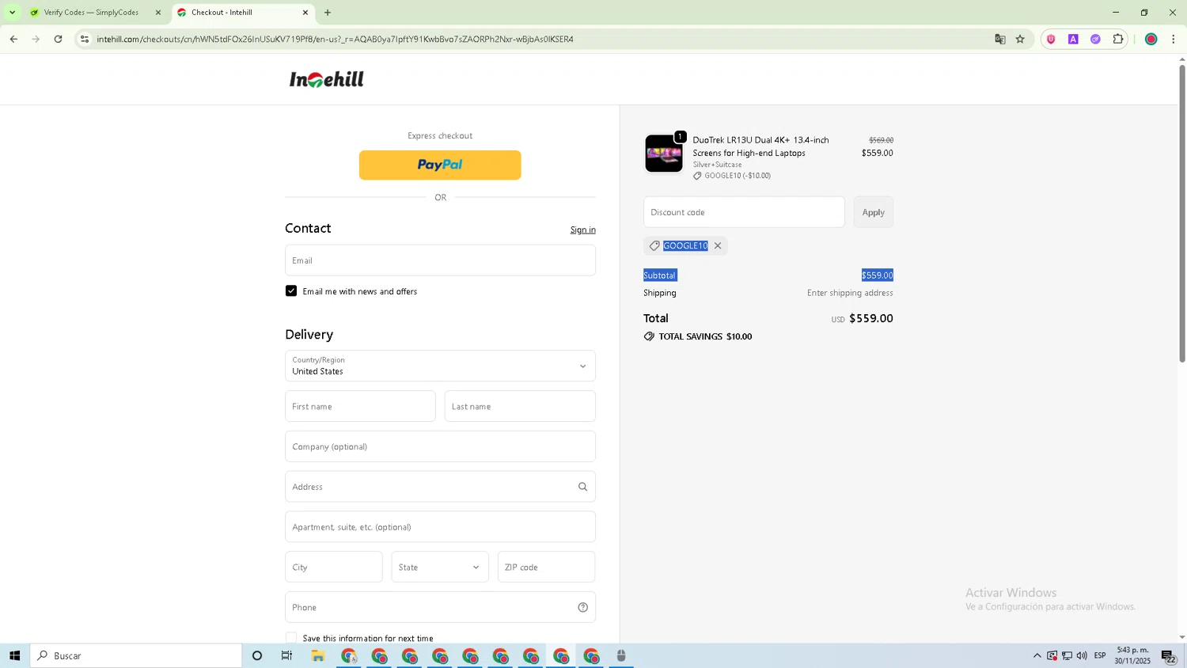This screenshot has width=1187, height=668.
Task: Close the Checkout - Intehill tab
Action: coord(305,13)
